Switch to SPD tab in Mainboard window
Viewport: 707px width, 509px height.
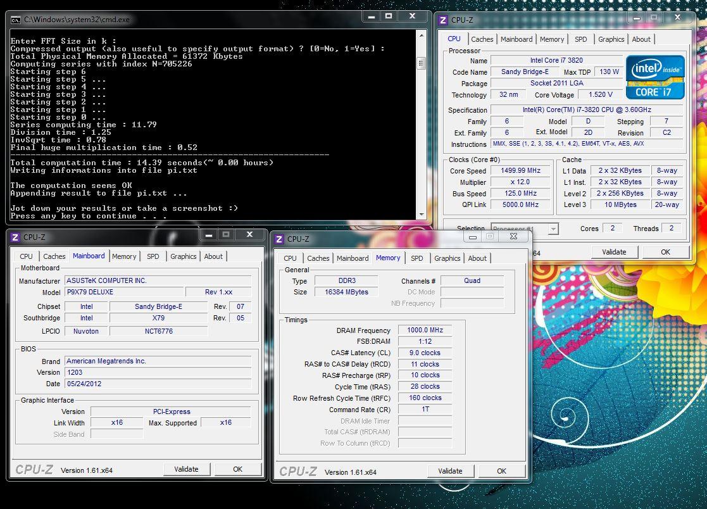pyautogui.click(x=153, y=256)
